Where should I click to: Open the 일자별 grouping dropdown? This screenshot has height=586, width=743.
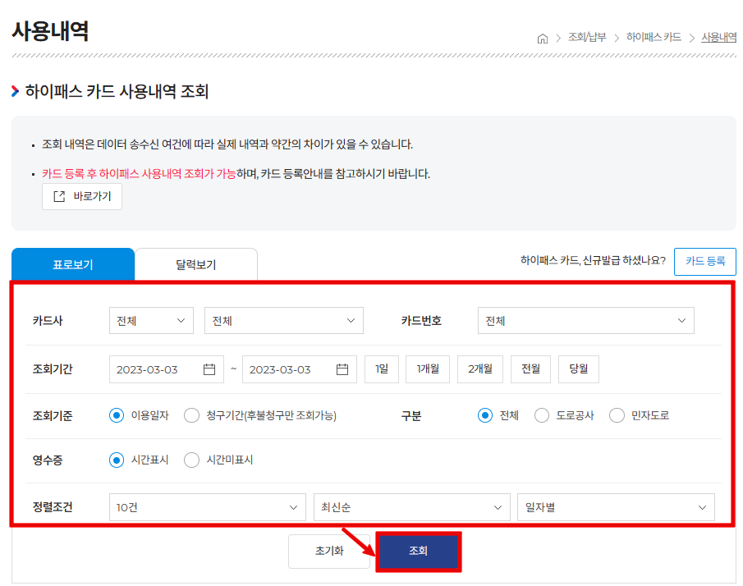[x=615, y=506]
